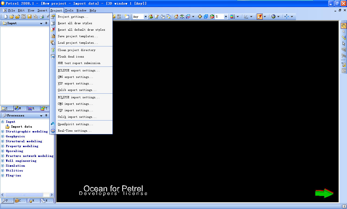
Task: Expand Property modeling group
Action: click(x=3, y=146)
